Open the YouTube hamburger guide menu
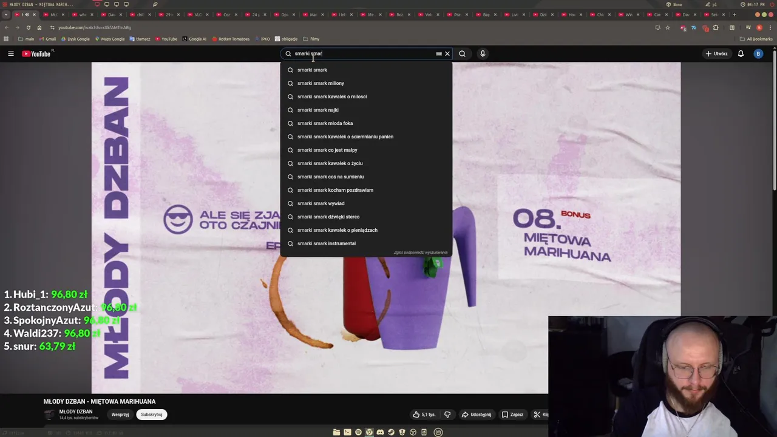The width and height of the screenshot is (777, 437). 11,53
